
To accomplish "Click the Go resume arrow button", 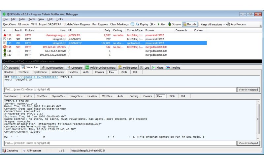I will point(161,24).
